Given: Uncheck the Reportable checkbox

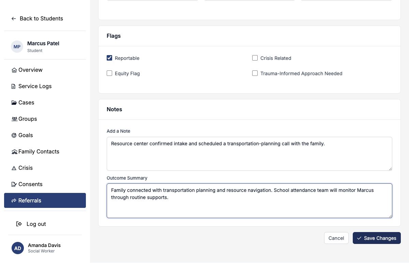Looking at the screenshot, I should pyautogui.click(x=109, y=58).
